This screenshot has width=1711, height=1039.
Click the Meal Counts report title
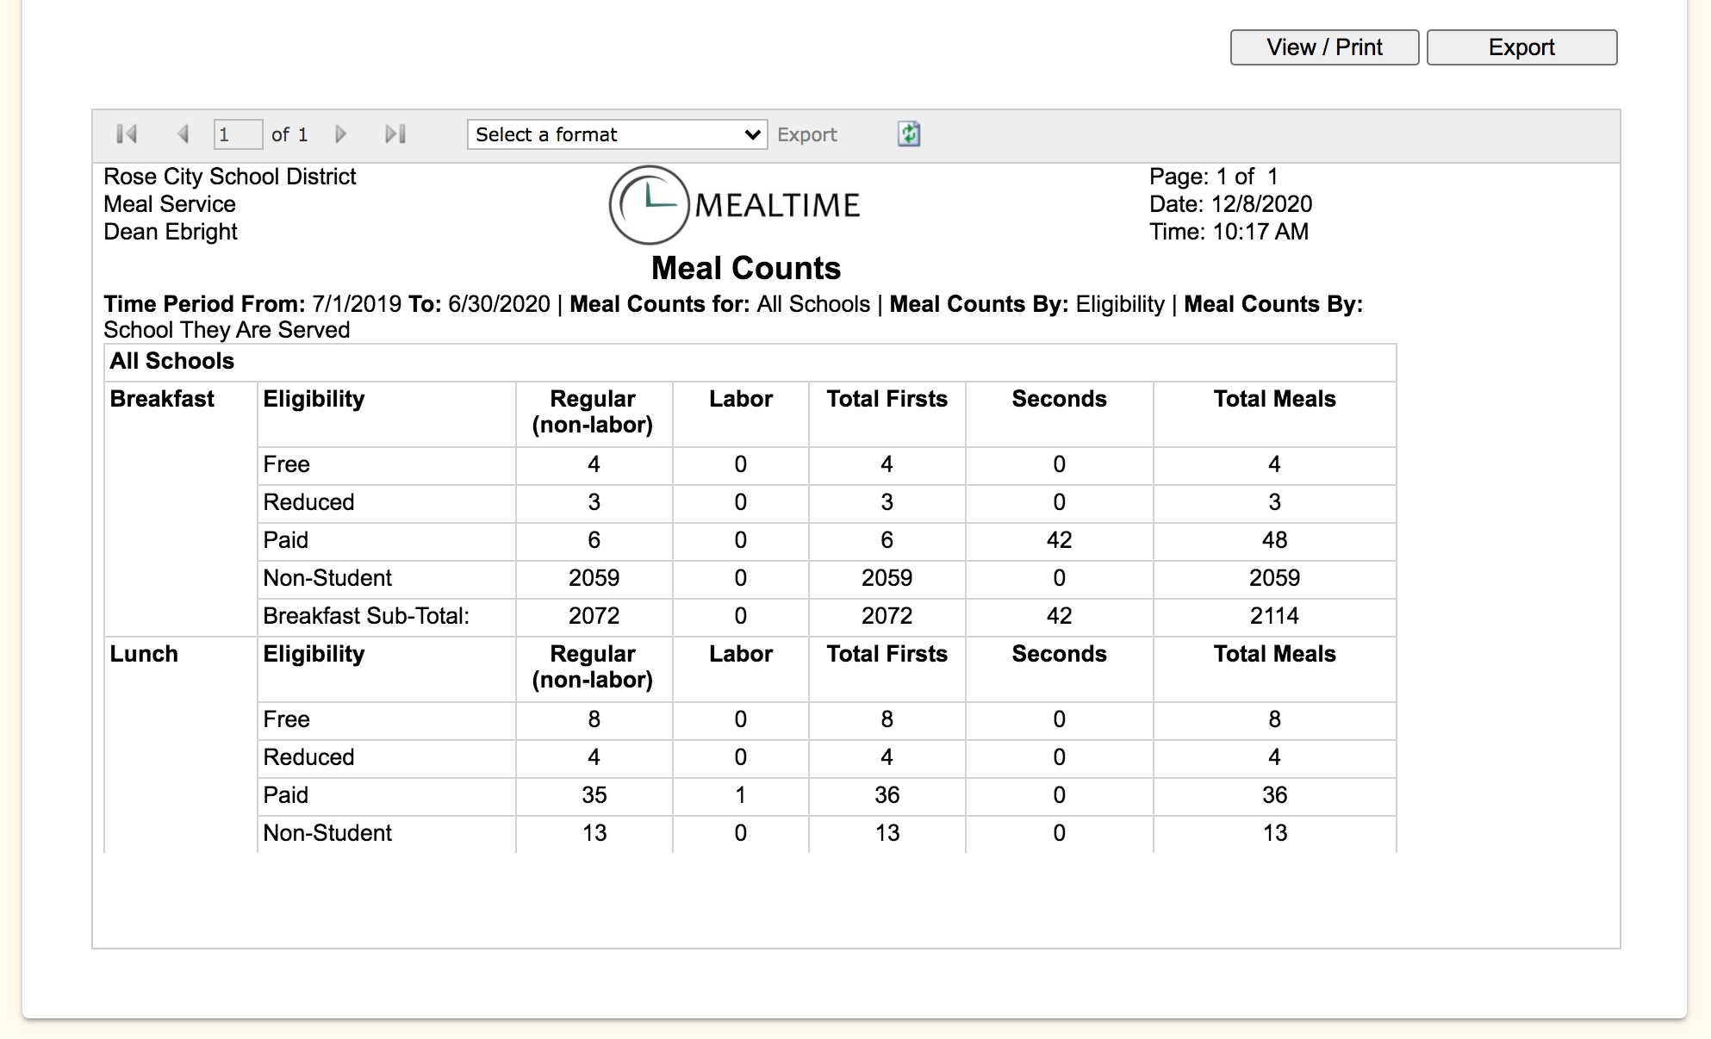click(745, 268)
